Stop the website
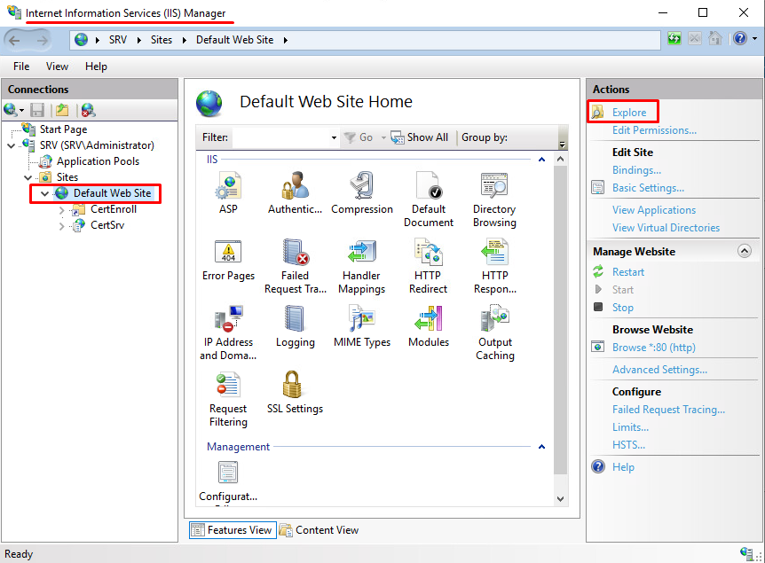Image resolution: width=765 pixels, height=563 pixels. tap(622, 308)
